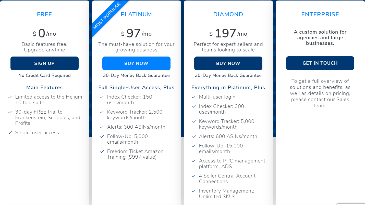The height and width of the screenshot is (205, 365).
Task: Click checkmark next to Access to PPC management
Action: click(x=194, y=161)
